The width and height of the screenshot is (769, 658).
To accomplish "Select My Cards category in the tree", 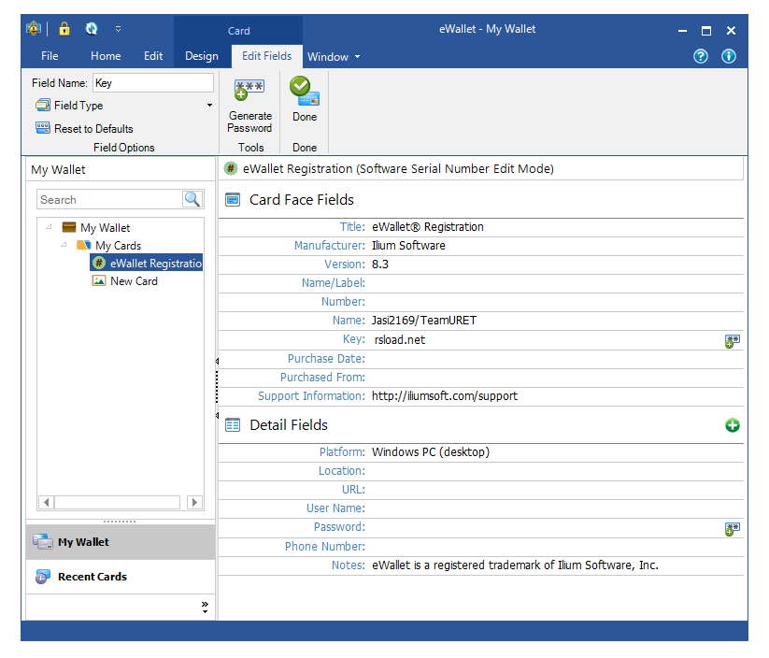I will click(x=118, y=245).
